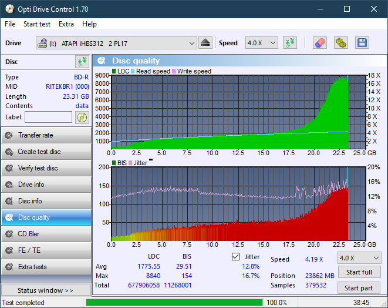Uncheck the Jitter checkbox

(236, 257)
